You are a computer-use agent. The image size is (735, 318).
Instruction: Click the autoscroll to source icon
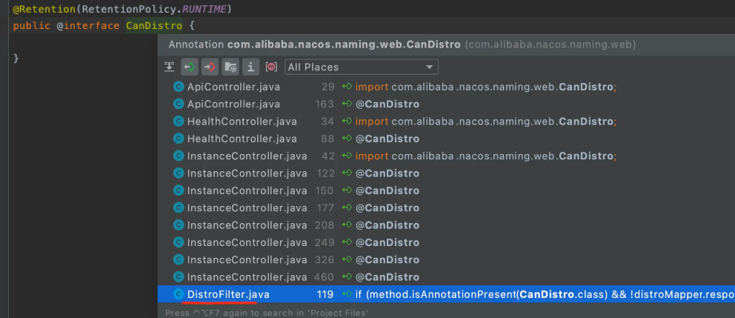169,67
